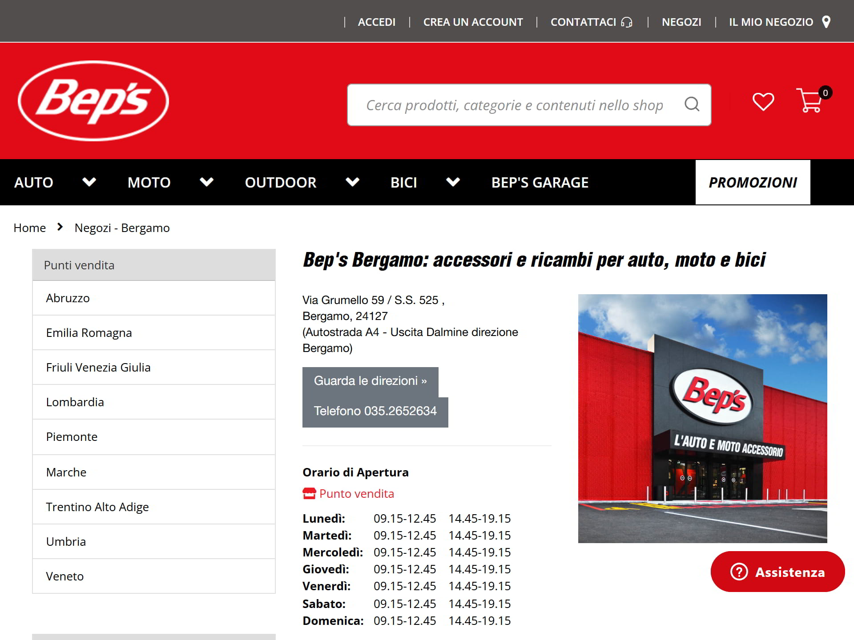The image size is (854, 640).
Task: Expand the MOTO menu chevron
Action: click(x=207, y=182)
